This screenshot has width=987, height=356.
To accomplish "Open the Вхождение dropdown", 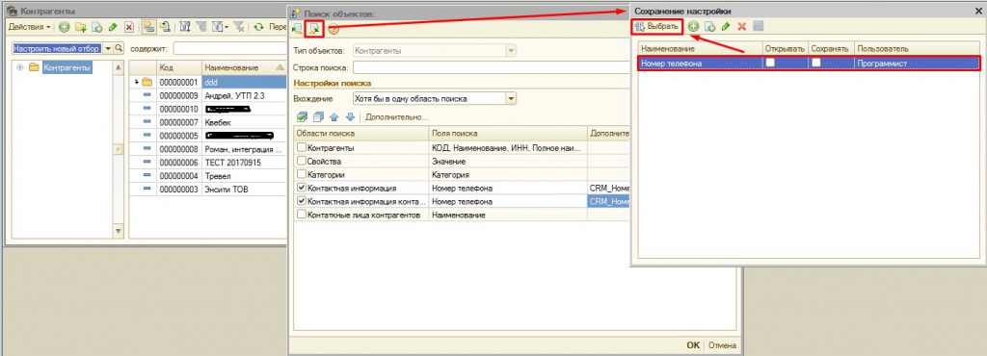I will [x=511, y=98].
